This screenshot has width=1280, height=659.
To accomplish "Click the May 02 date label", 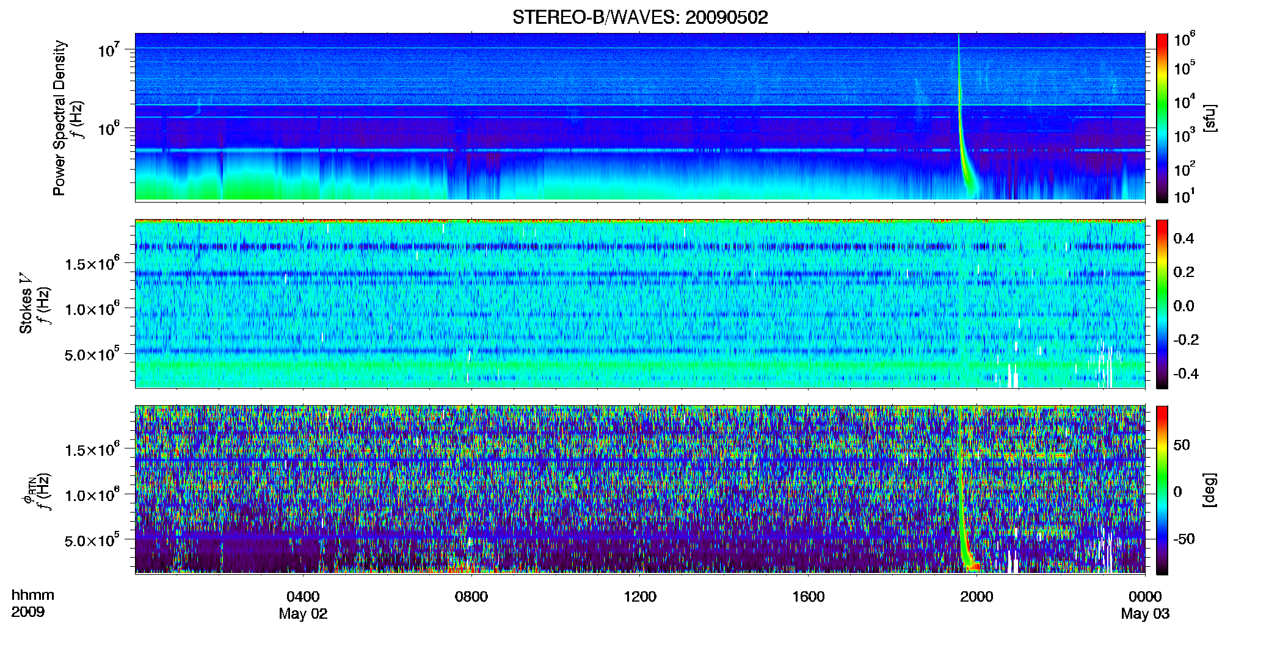I will click(303, 614).
